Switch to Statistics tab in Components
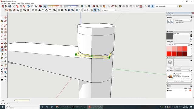Image resolution: width=194 pixels, height=109 pixels. point(177,68)
